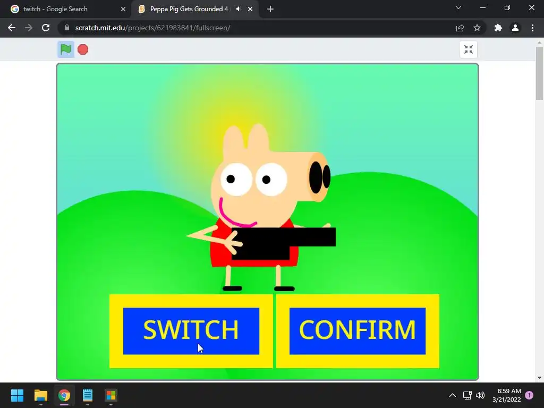Viewport: 544px width, 408px height.
Task: Open the Chrome extensions puzzle icon
Action: pyautogui.click(x=498, y=28)
